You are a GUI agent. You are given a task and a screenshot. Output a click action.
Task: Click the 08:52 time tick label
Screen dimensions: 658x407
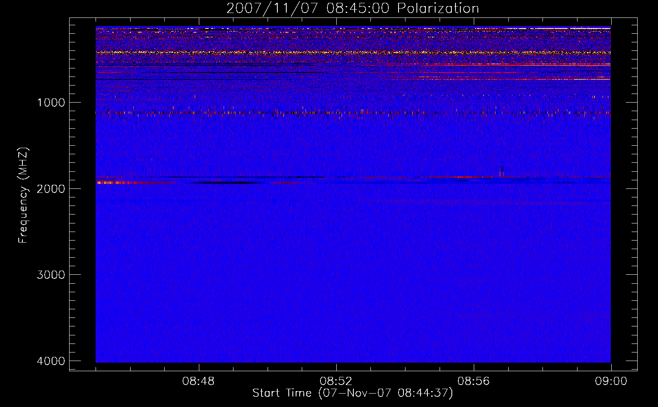tap(336, 381)
